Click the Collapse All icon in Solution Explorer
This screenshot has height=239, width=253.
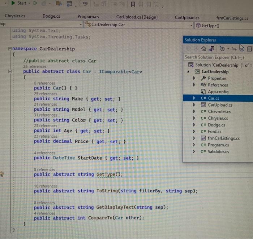click(x=249, y=49)
